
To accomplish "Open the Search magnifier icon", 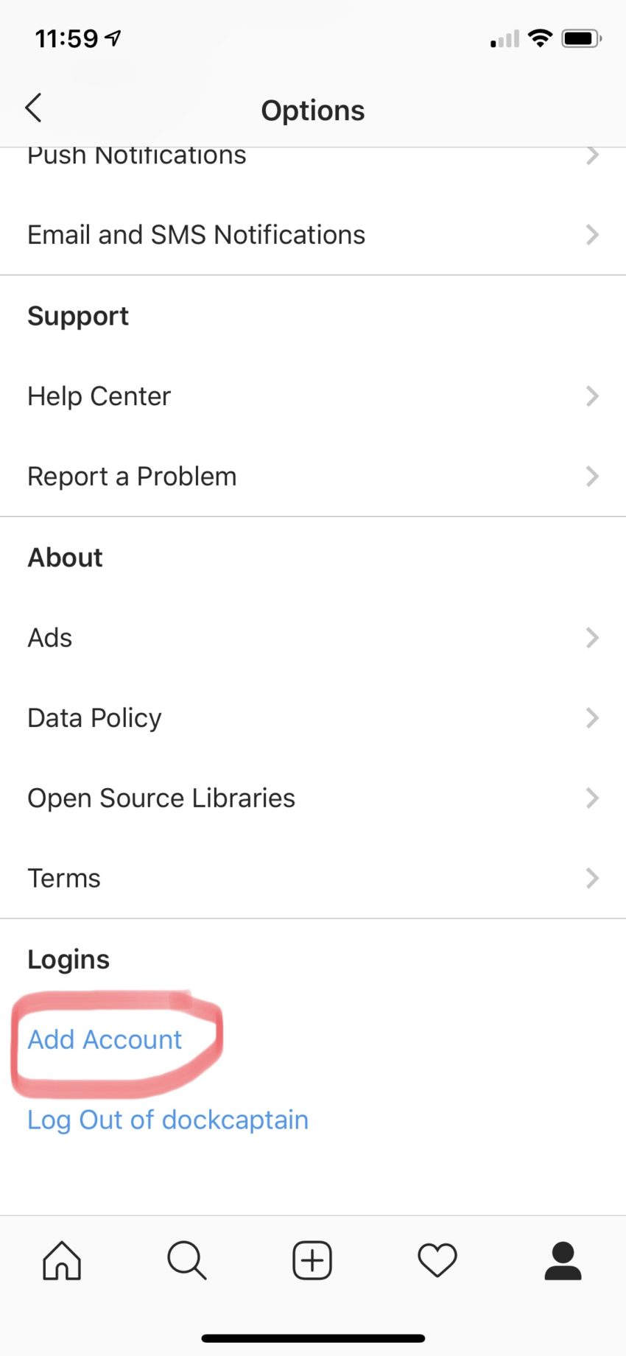I will coord(187,1260).
